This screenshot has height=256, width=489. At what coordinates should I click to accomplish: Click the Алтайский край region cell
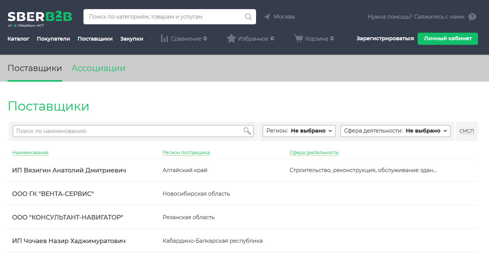(185, 171)
